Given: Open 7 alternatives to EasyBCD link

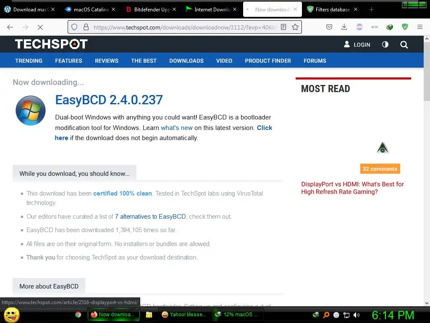Looking at the screenshot, I should 150,217.
